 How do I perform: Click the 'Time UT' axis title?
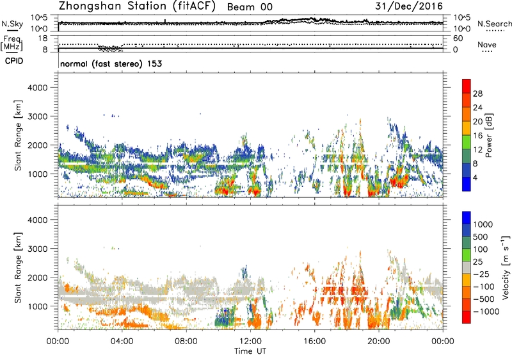pyautogui.click(x=250, y=351)
